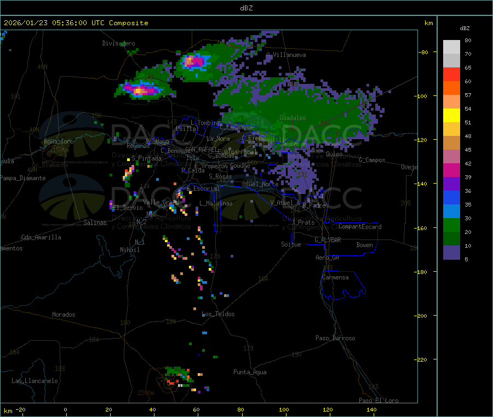
Task: Click the A_Villanueva location label
Action: 286,55
